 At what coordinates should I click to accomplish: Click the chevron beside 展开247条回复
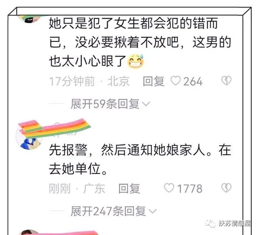pyautogui.click(x=153, y=211)
